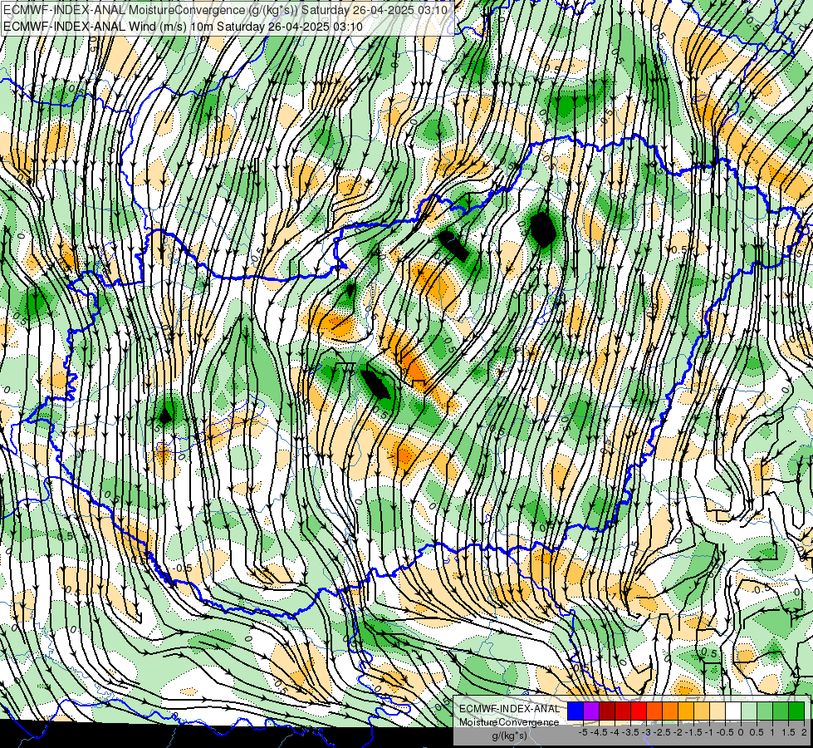Click the blue legend swatch

click(575, 711)
